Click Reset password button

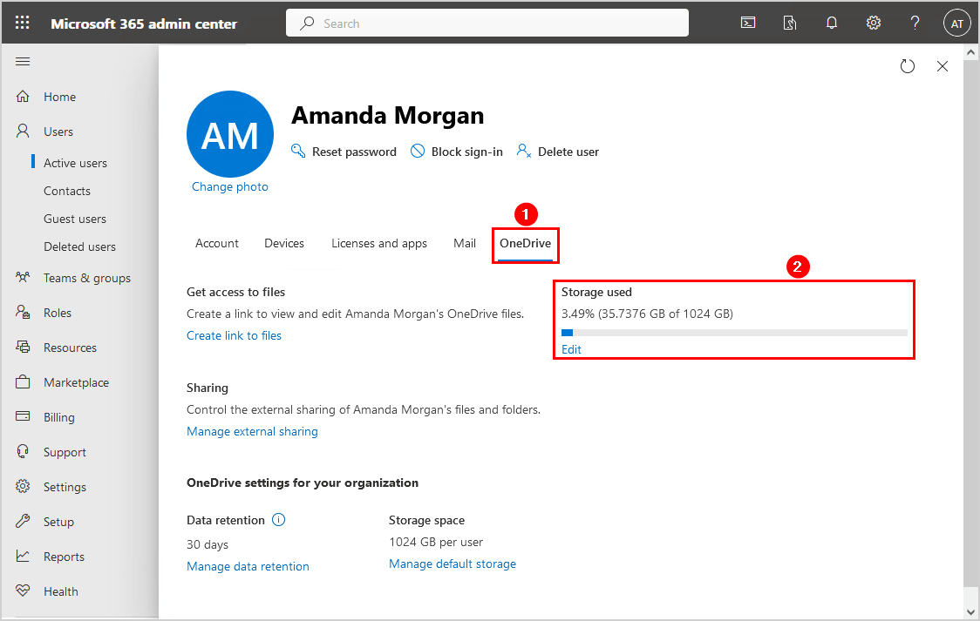pyautogui.click(x=344, y=152)
